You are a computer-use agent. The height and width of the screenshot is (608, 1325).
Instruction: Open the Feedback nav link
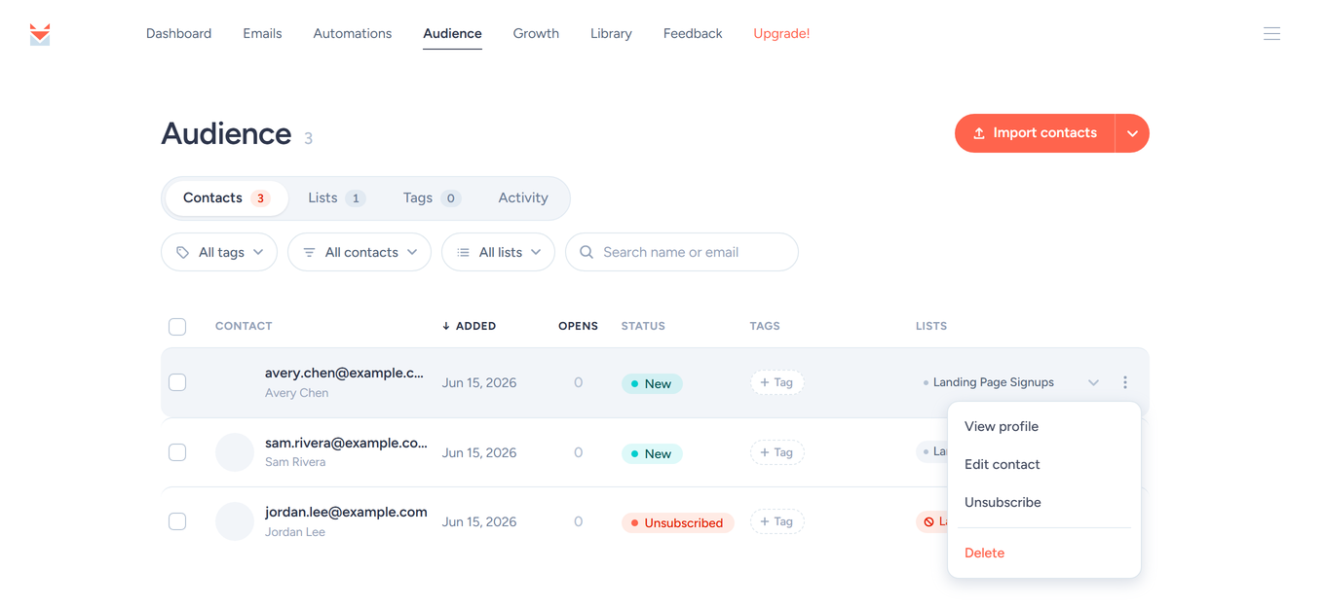(693, 33)
